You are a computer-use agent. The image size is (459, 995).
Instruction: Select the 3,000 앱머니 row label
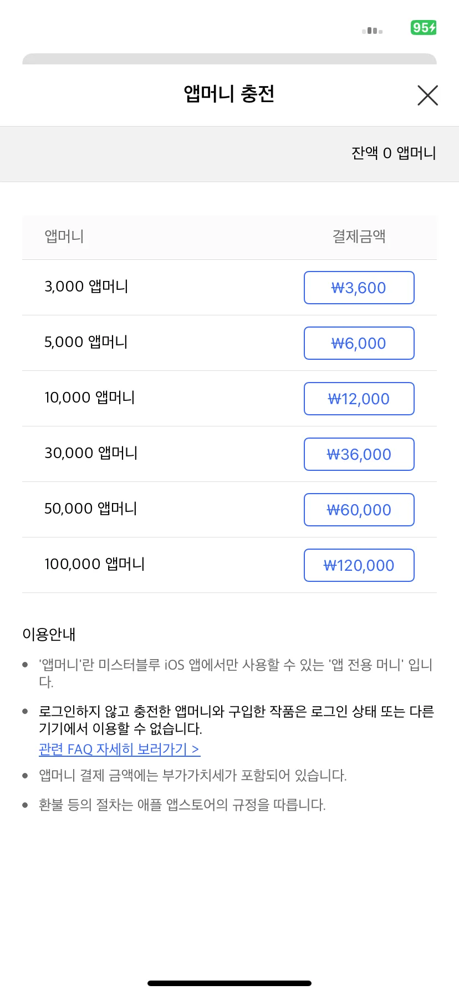point(86,287)
